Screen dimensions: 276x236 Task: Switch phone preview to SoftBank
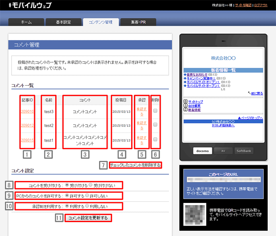click(244, 151)
